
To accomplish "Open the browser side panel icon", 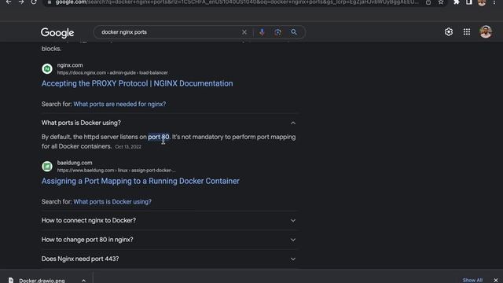I will (x=469, y=2).
